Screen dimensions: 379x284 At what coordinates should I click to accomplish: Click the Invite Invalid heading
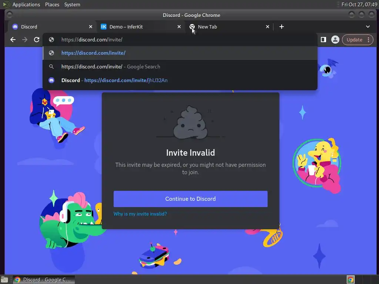click(191, 153)
